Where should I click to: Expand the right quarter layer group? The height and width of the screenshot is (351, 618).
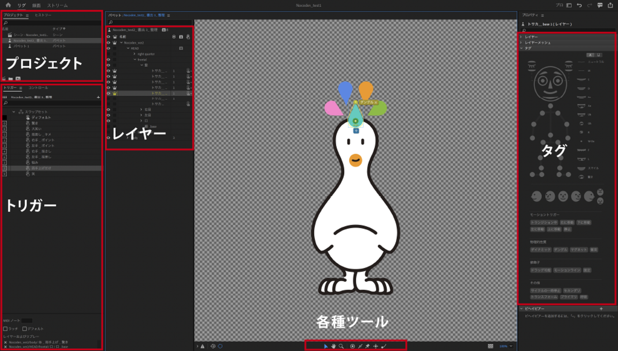click(134, 54)
